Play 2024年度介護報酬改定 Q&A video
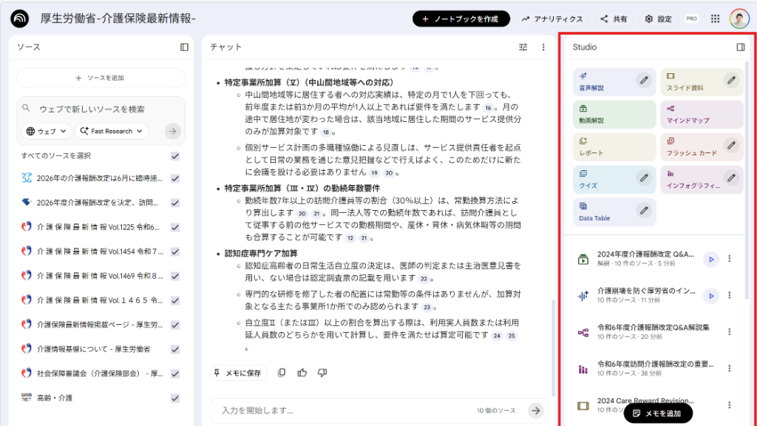Screen dimensions: 757x426 point(711,259)
